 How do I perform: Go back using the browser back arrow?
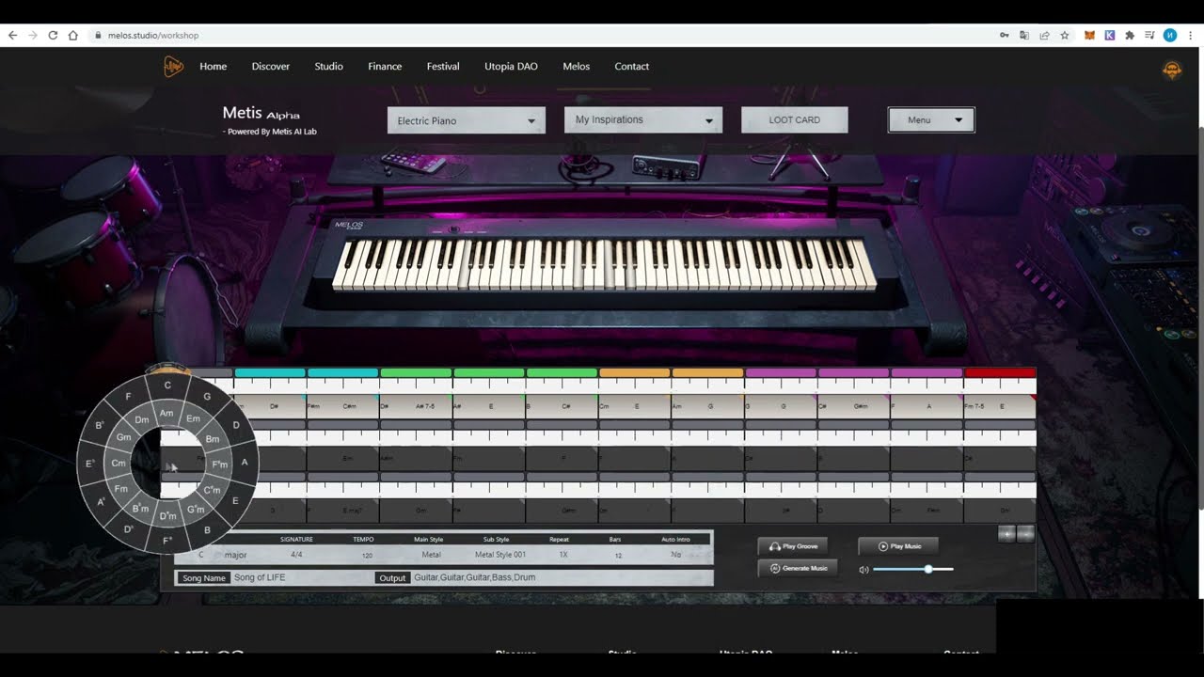click(12, 35)
